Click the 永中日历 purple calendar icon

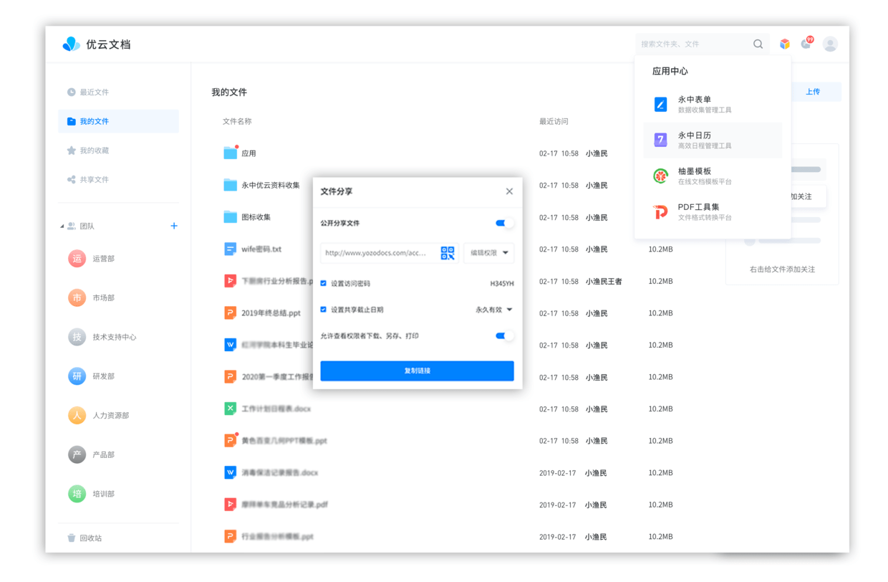[x=660, y=140]
